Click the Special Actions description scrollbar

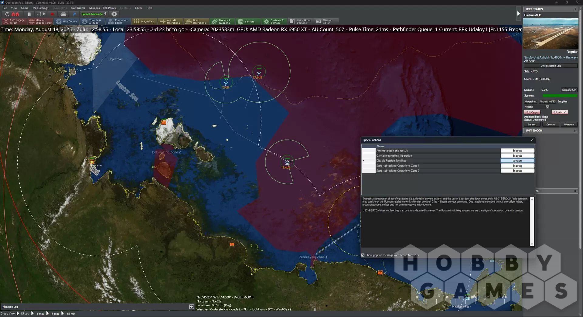[x=532, y=221]
